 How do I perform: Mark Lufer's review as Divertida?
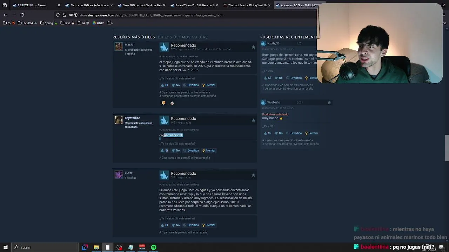tap(191, 225)
